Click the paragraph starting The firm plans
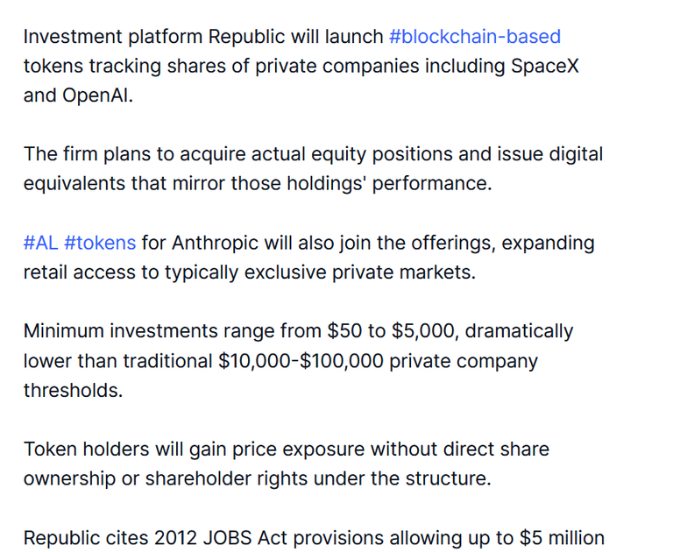 314,169
